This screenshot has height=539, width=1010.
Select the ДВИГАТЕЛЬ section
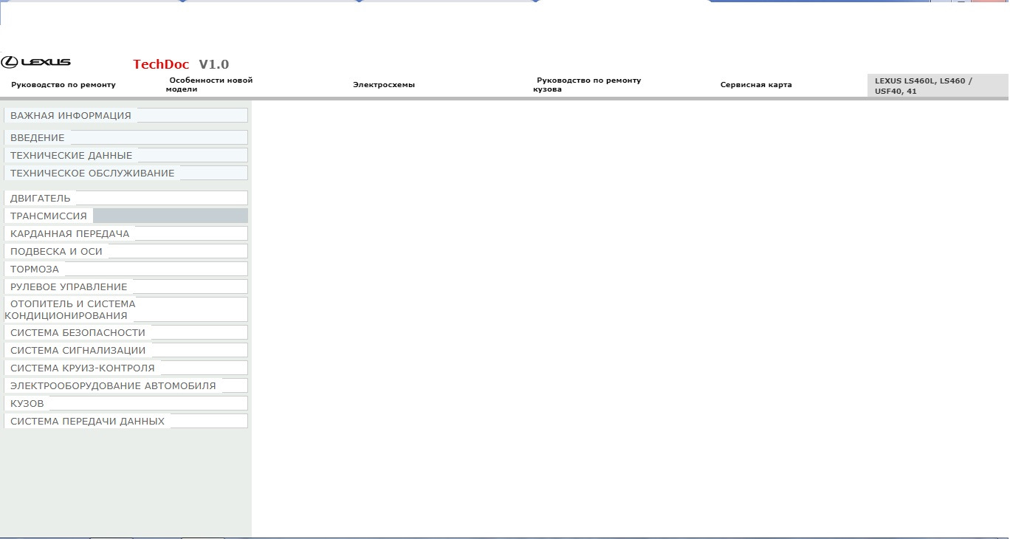coord(126,198)
